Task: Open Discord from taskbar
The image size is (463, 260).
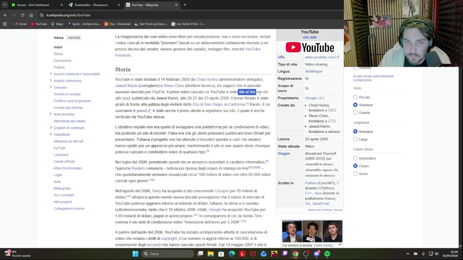Action: [317, 254]
